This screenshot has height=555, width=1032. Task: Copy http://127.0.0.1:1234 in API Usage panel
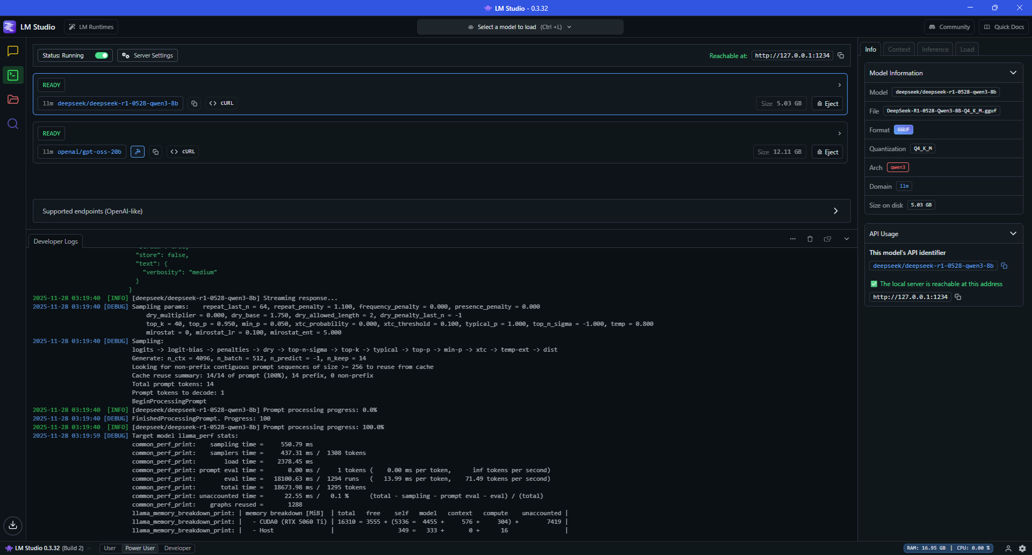pos(958,297)
